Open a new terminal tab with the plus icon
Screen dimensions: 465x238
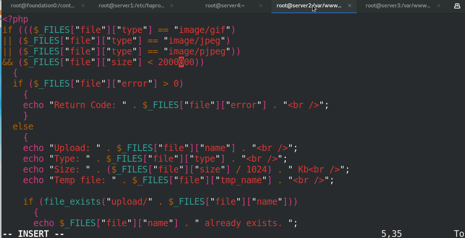click(457, 6)
